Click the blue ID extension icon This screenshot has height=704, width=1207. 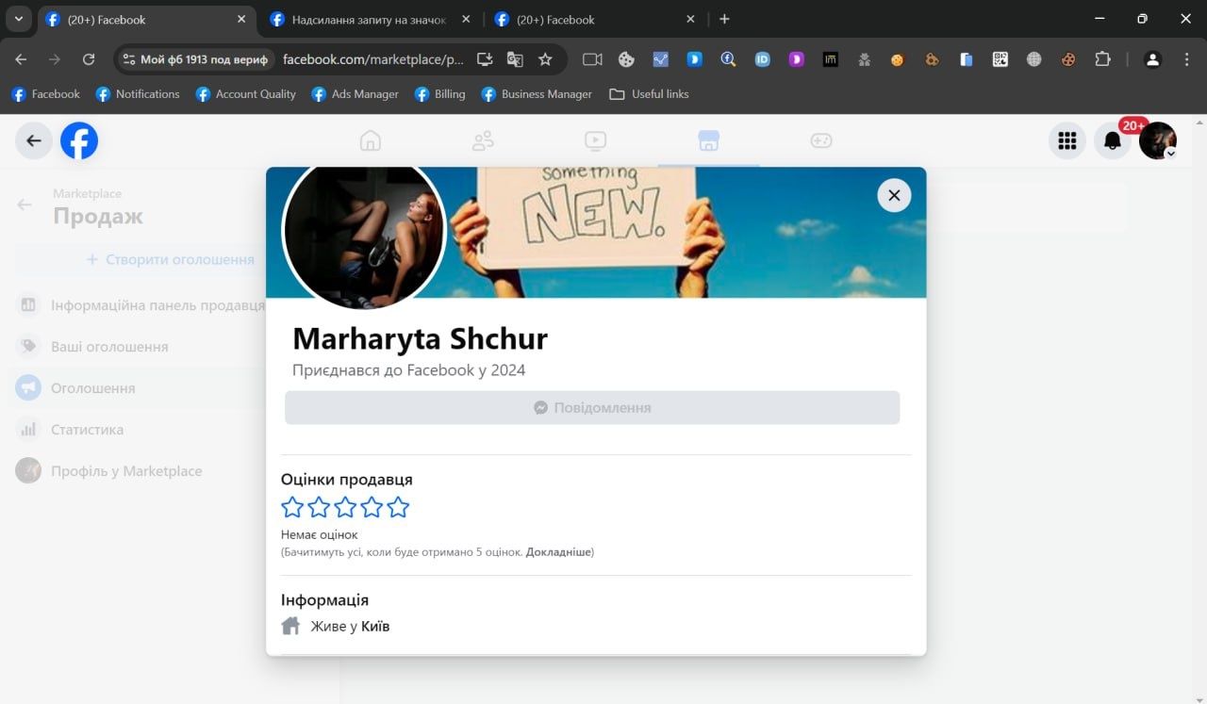click(x=762, y=59)
